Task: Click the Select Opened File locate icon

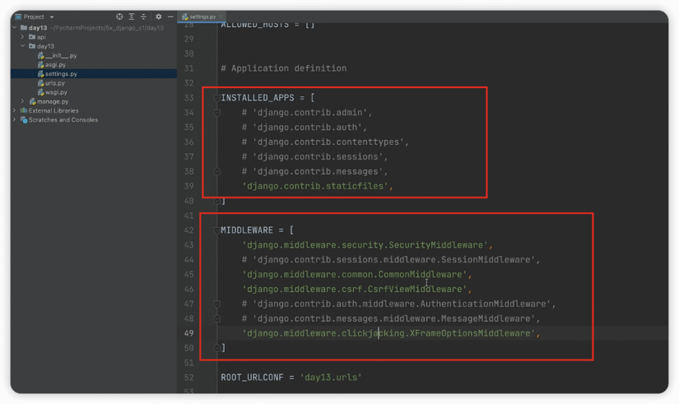Action: pyautogui.click(x=119, y=17)
